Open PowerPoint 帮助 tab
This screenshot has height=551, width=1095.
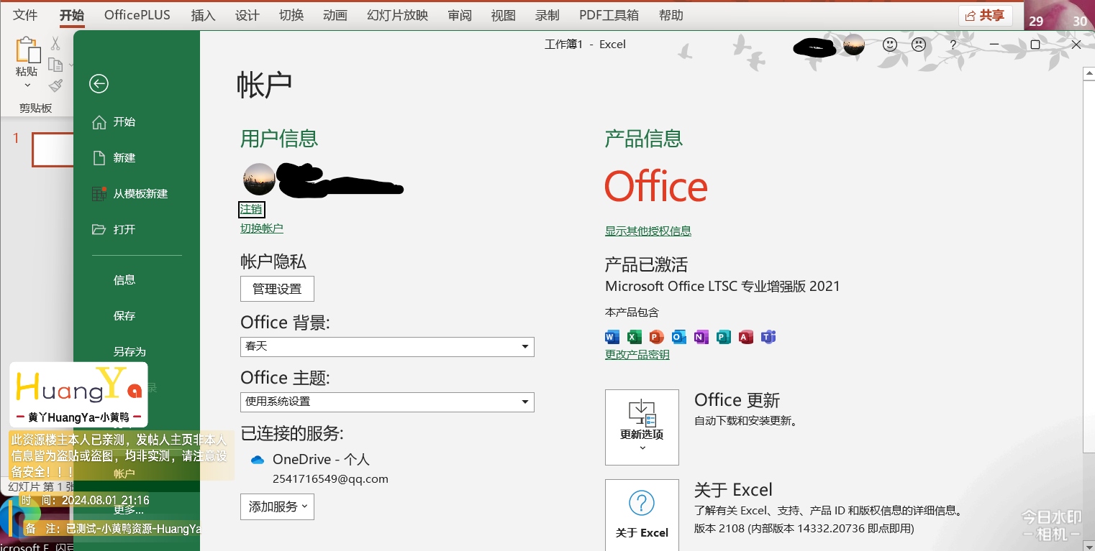[x=671, y=15]
